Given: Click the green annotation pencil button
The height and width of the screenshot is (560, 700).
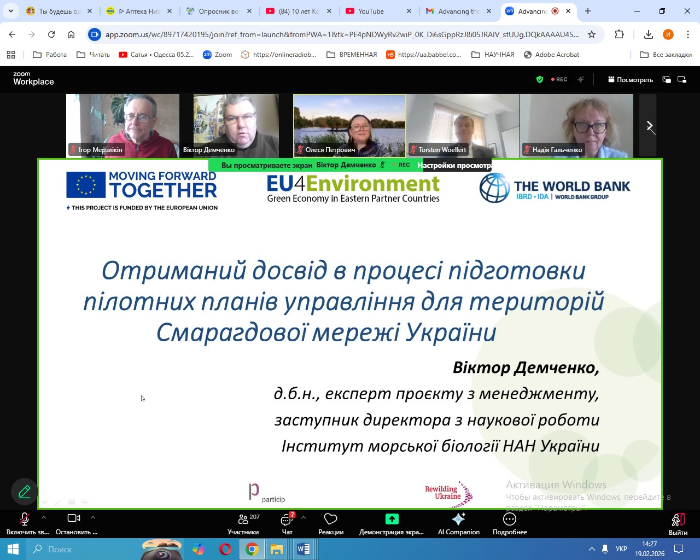Looking at the screenshot, I should (25, 492).
